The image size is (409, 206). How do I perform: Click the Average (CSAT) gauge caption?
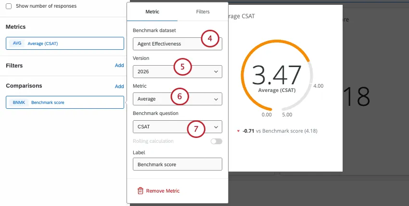277,91
